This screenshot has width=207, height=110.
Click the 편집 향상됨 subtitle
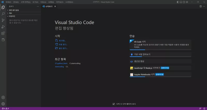[64, 28]
